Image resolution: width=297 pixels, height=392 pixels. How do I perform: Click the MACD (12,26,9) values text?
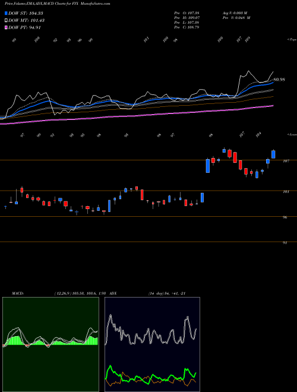(80, 293)
